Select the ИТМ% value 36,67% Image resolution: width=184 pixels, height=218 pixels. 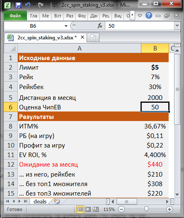click(155, 126)
